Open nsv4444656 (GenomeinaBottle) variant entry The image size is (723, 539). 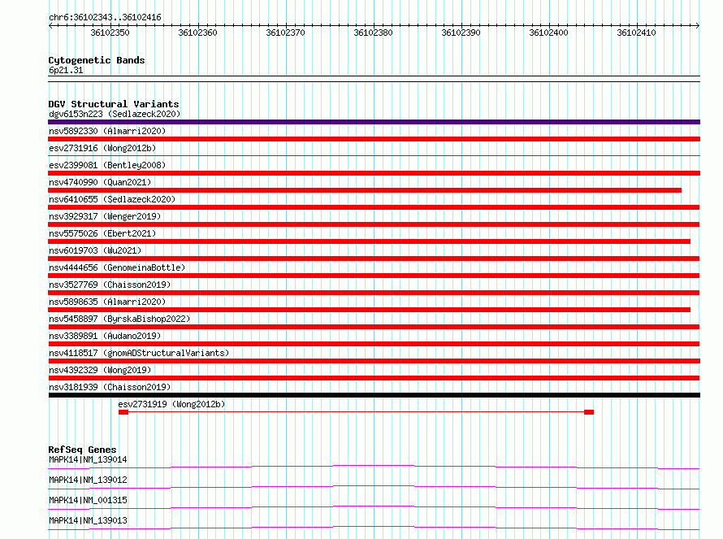117,267
